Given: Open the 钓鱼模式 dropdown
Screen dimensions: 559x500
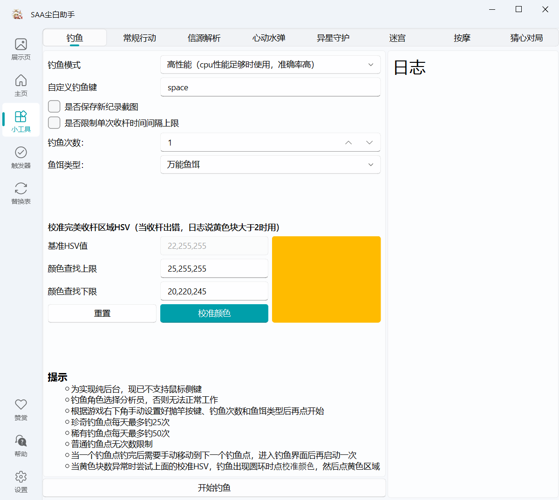Looking at the screenshot, I should tap(270, 65).
